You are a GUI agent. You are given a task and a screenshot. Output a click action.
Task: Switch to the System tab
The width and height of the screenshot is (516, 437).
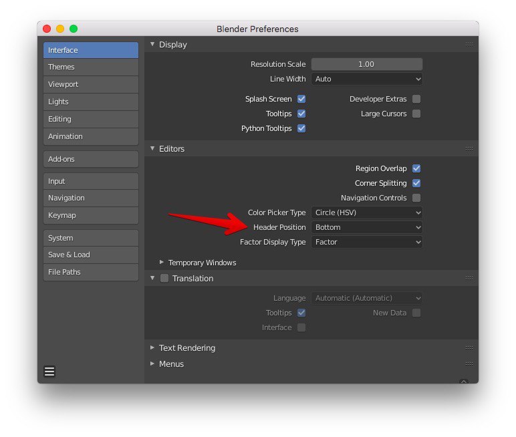(91, 238)
